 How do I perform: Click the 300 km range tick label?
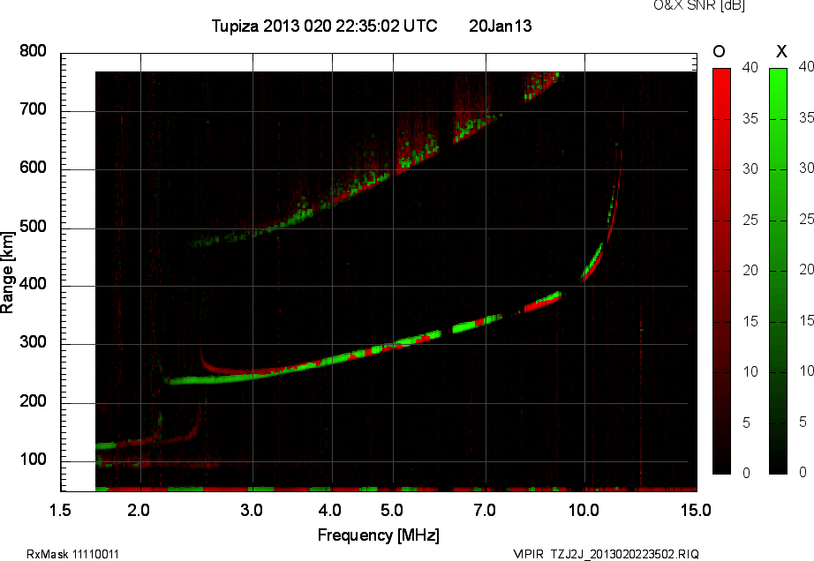click(x=33, y=342)
